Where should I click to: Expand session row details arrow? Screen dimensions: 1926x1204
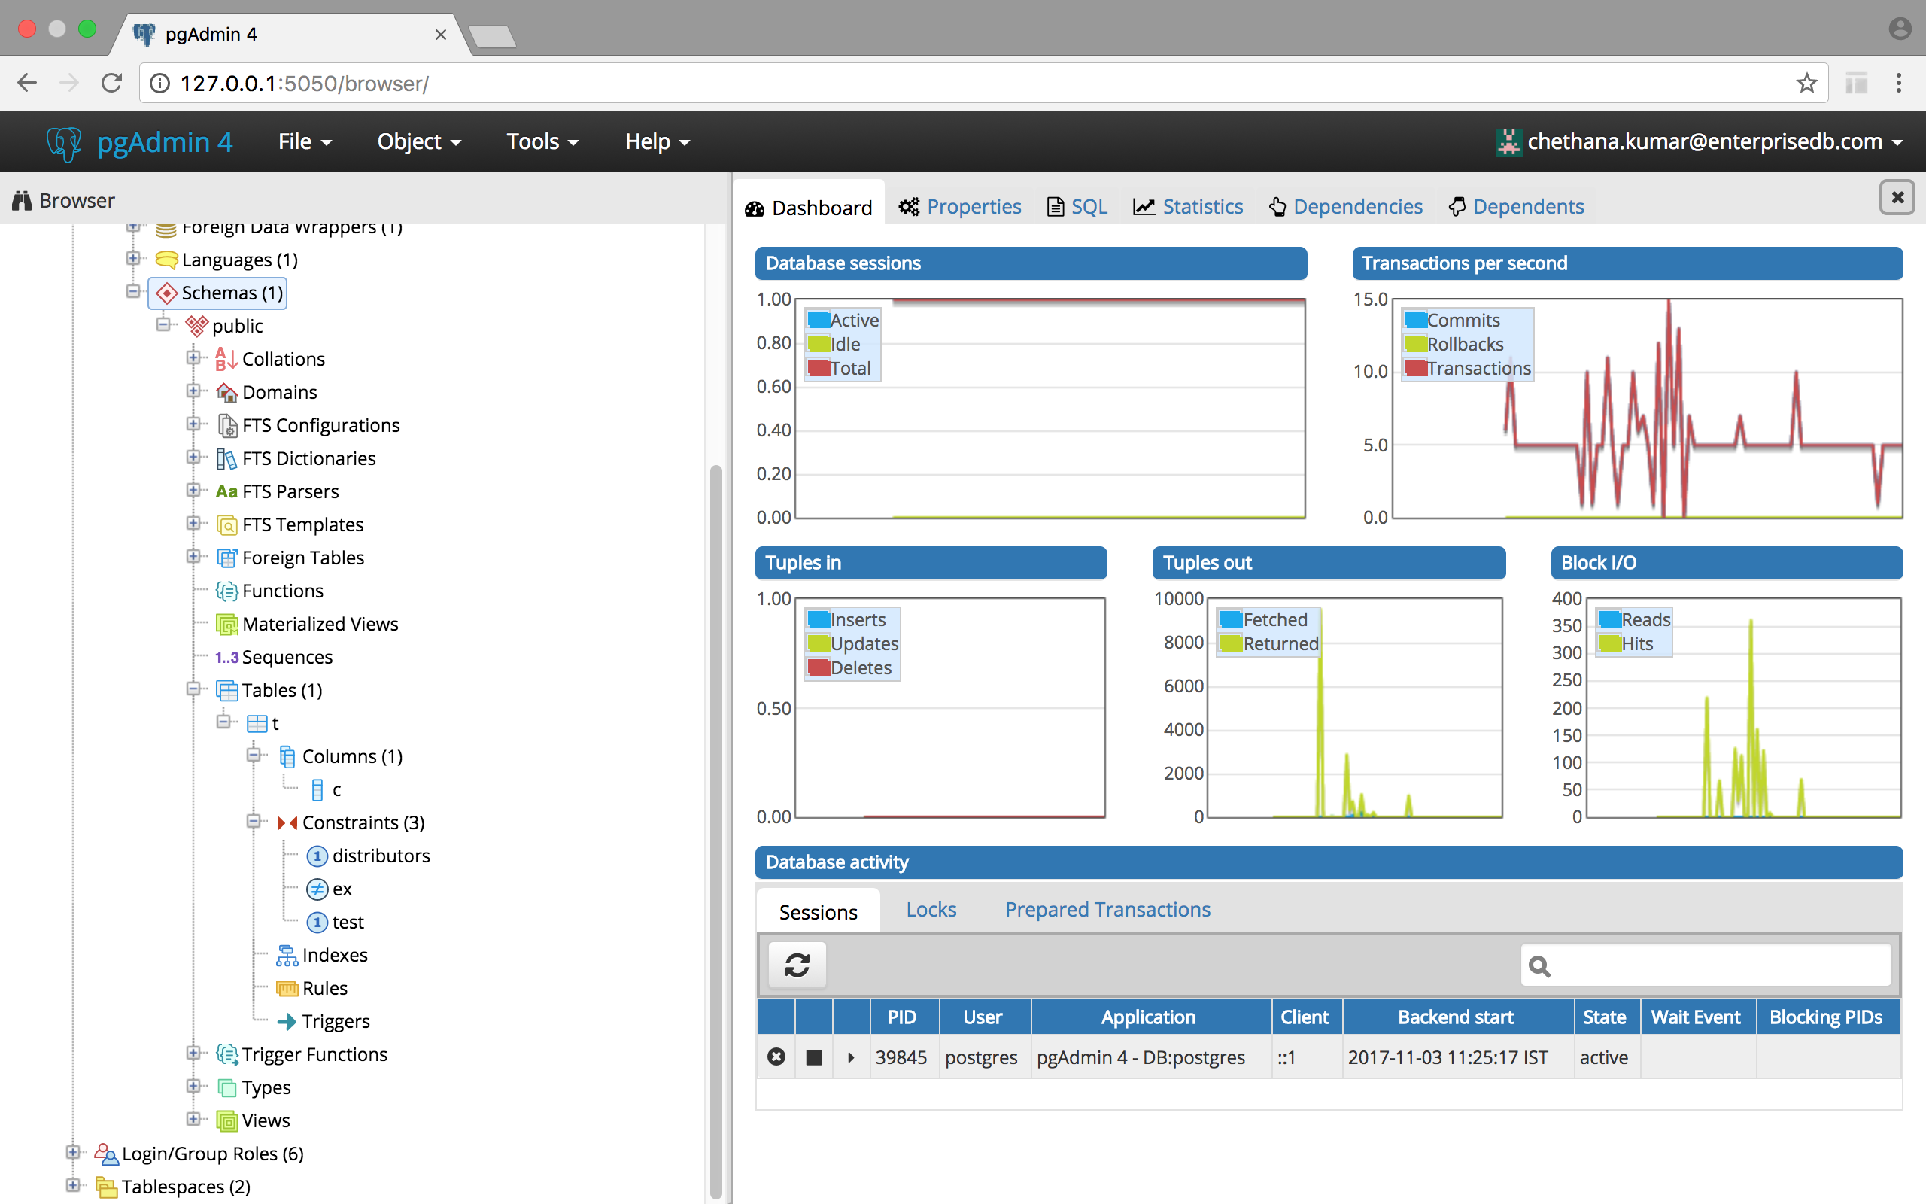tap(851, 1057)
